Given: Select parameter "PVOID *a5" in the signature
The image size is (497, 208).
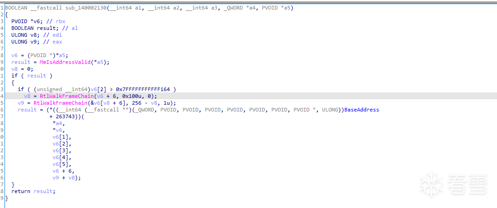Looking at the screenshot, I should coord(276,8).
